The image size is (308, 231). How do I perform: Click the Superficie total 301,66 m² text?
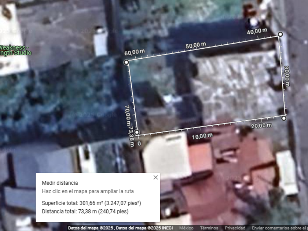click(91, 203)
